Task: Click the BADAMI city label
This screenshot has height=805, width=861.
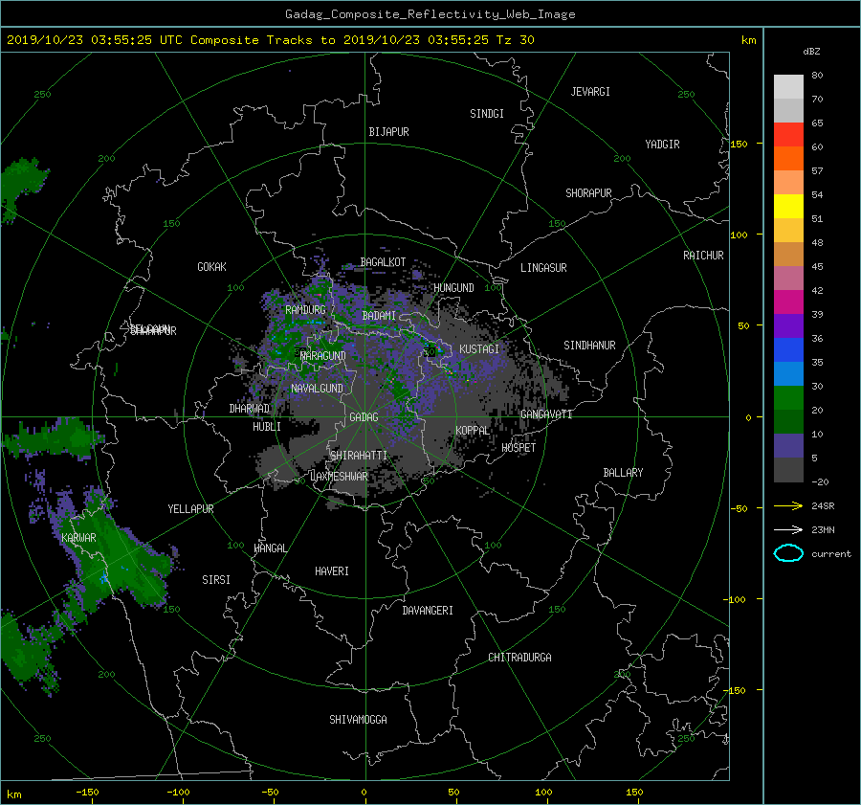Action: [379, 316]
